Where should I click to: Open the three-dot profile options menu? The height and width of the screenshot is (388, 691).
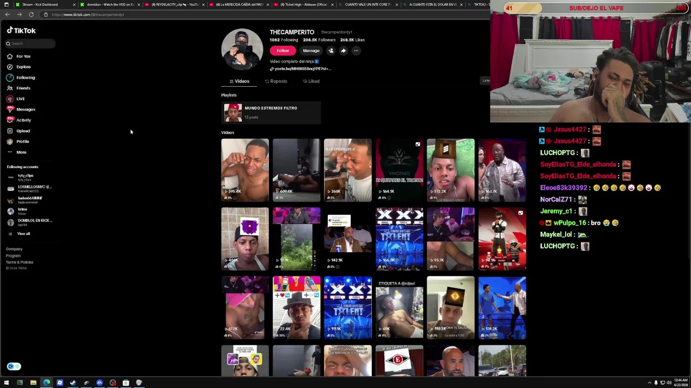(x=356, y=51)
